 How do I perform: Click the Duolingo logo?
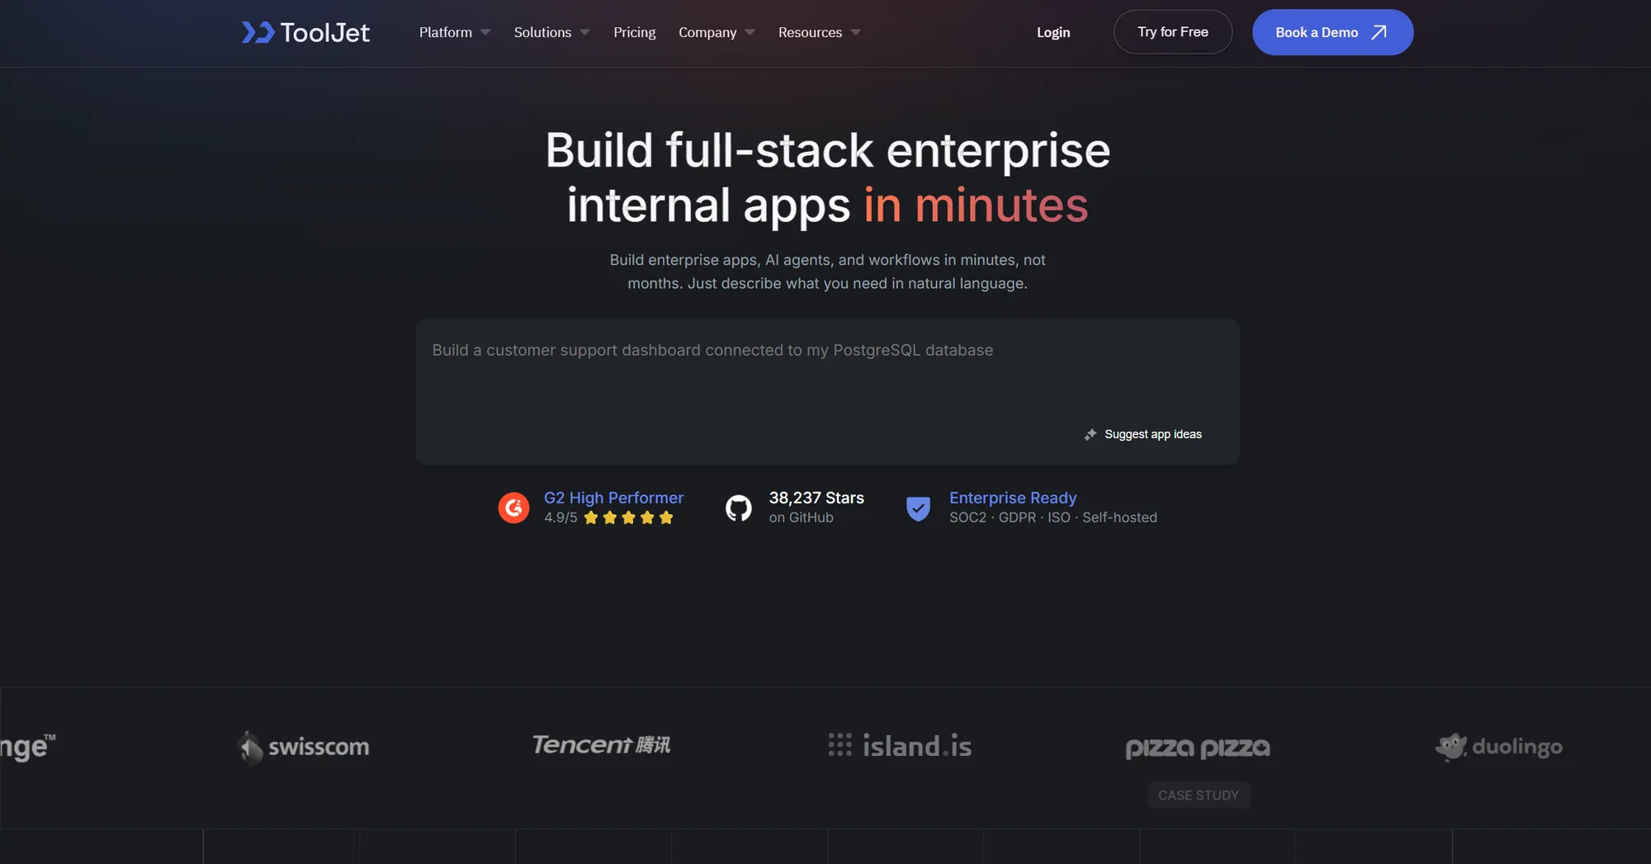click(1498, 747)
